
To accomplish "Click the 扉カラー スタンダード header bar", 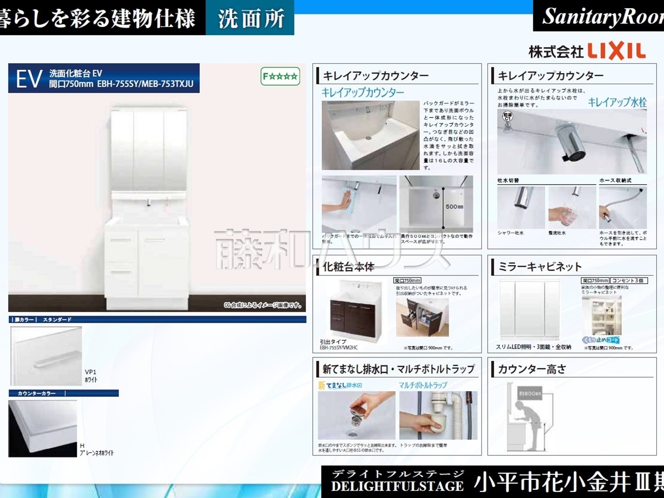I will tap(158, 320).
